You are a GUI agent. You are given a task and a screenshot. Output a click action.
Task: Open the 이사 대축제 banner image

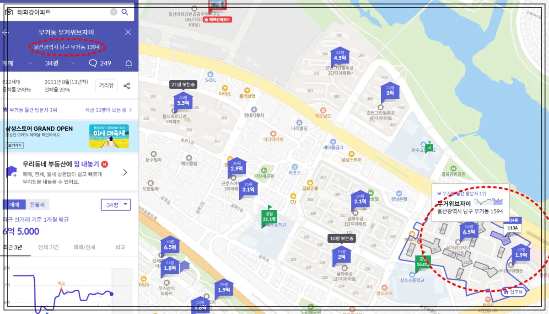tap(109, 136)
